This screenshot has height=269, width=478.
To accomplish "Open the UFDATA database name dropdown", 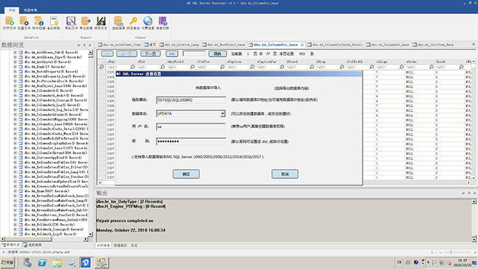I will [x=223, y=114].
